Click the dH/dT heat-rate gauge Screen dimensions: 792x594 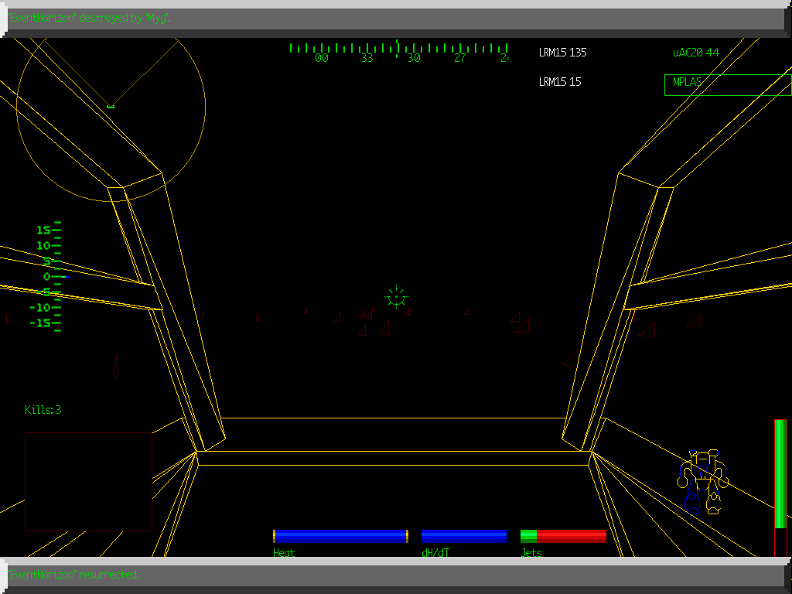pos(463,535)
